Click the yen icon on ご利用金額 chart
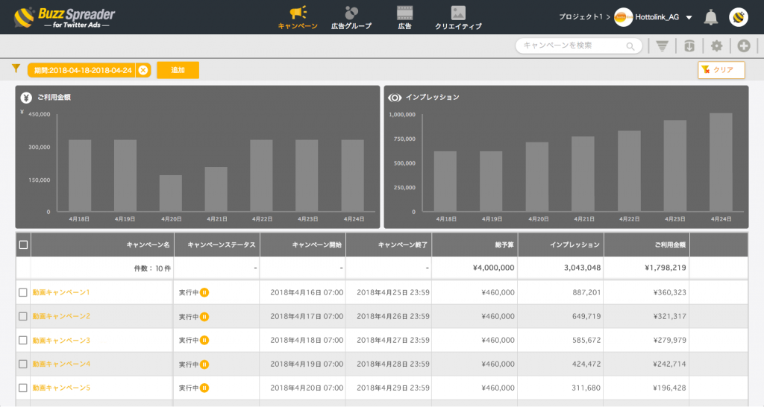Image resolution: width=764 pixels, height=407 pixels. pos(26,98)
